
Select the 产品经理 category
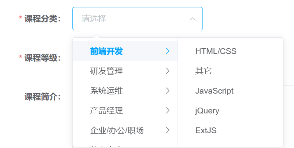[125, 111]
